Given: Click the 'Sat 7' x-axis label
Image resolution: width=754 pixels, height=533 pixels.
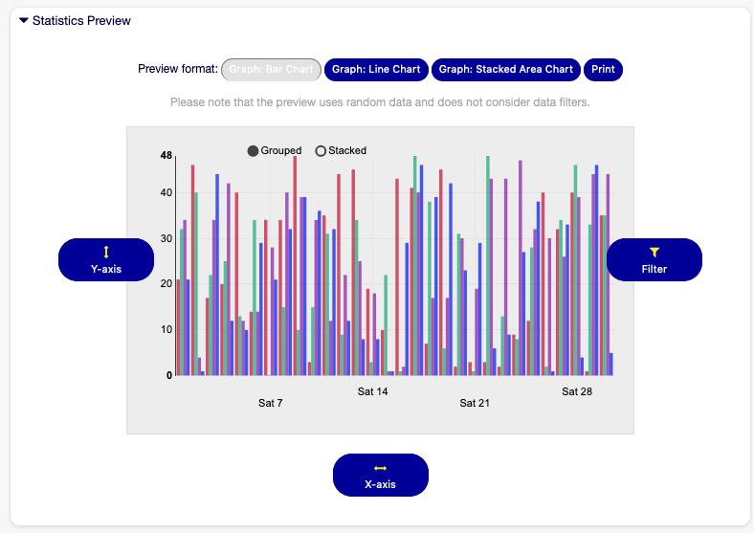Looking at the screenshot, I should 270,403.
